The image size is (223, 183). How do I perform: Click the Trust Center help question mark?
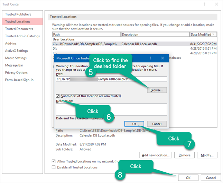point(204,4)
